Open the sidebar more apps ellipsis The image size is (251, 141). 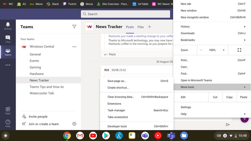(8, 65)
